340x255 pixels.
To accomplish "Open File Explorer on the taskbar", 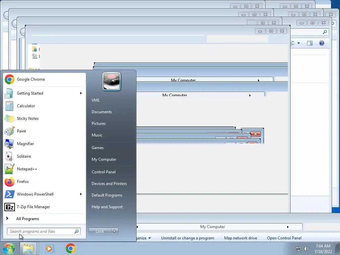I will point(28,248).
